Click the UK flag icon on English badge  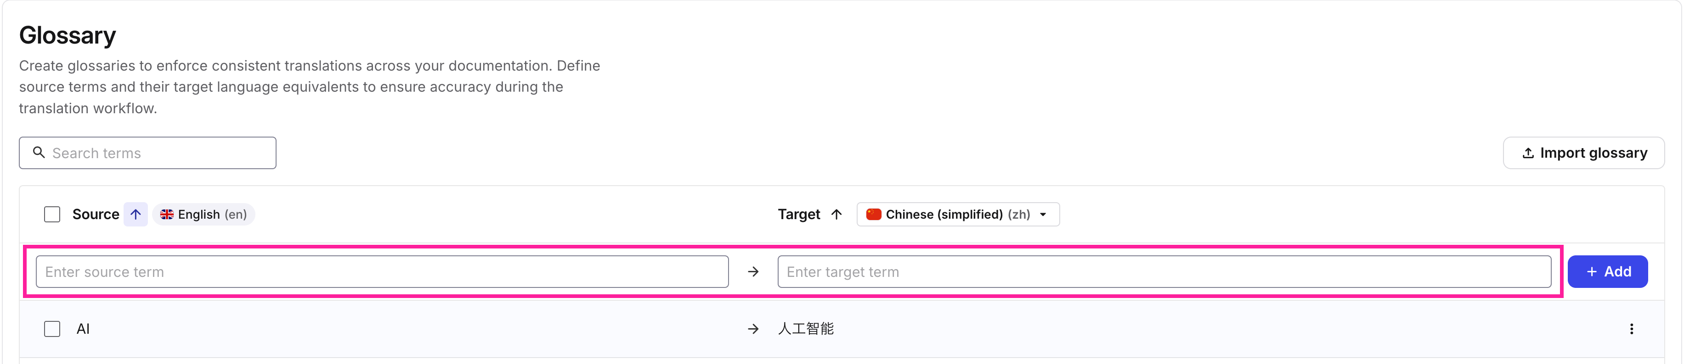point(167,214)
